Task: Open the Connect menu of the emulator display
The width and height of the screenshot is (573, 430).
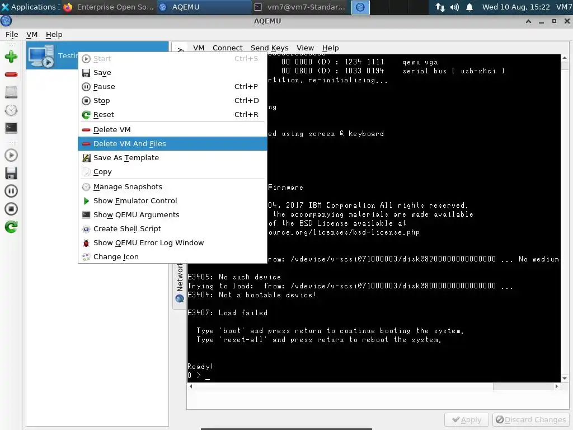Action: pyautogui.click(x=227, y=48)
